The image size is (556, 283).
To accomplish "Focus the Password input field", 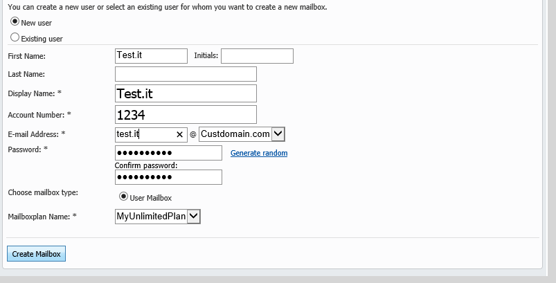I will tap(168, 153).
